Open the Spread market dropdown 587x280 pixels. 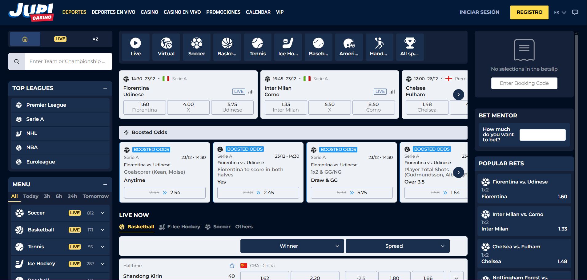point(397,246)
